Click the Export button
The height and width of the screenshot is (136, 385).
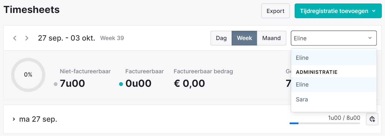tap(275, 11)
